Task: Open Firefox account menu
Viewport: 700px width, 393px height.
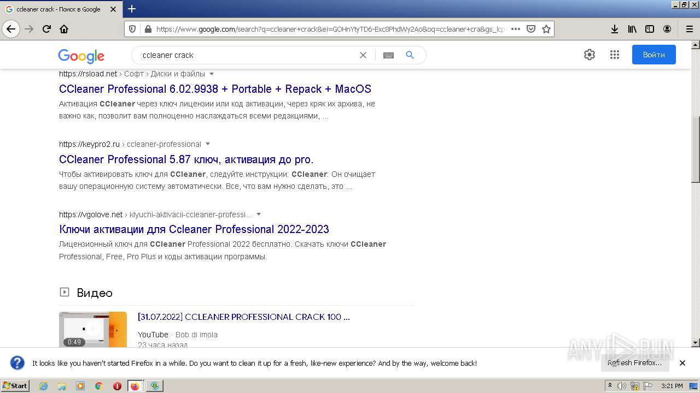Action: point(667,29)
